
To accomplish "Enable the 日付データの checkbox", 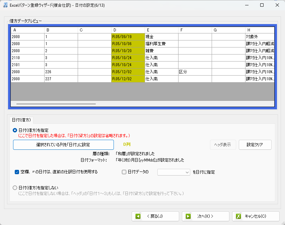I will pos(124,172).
